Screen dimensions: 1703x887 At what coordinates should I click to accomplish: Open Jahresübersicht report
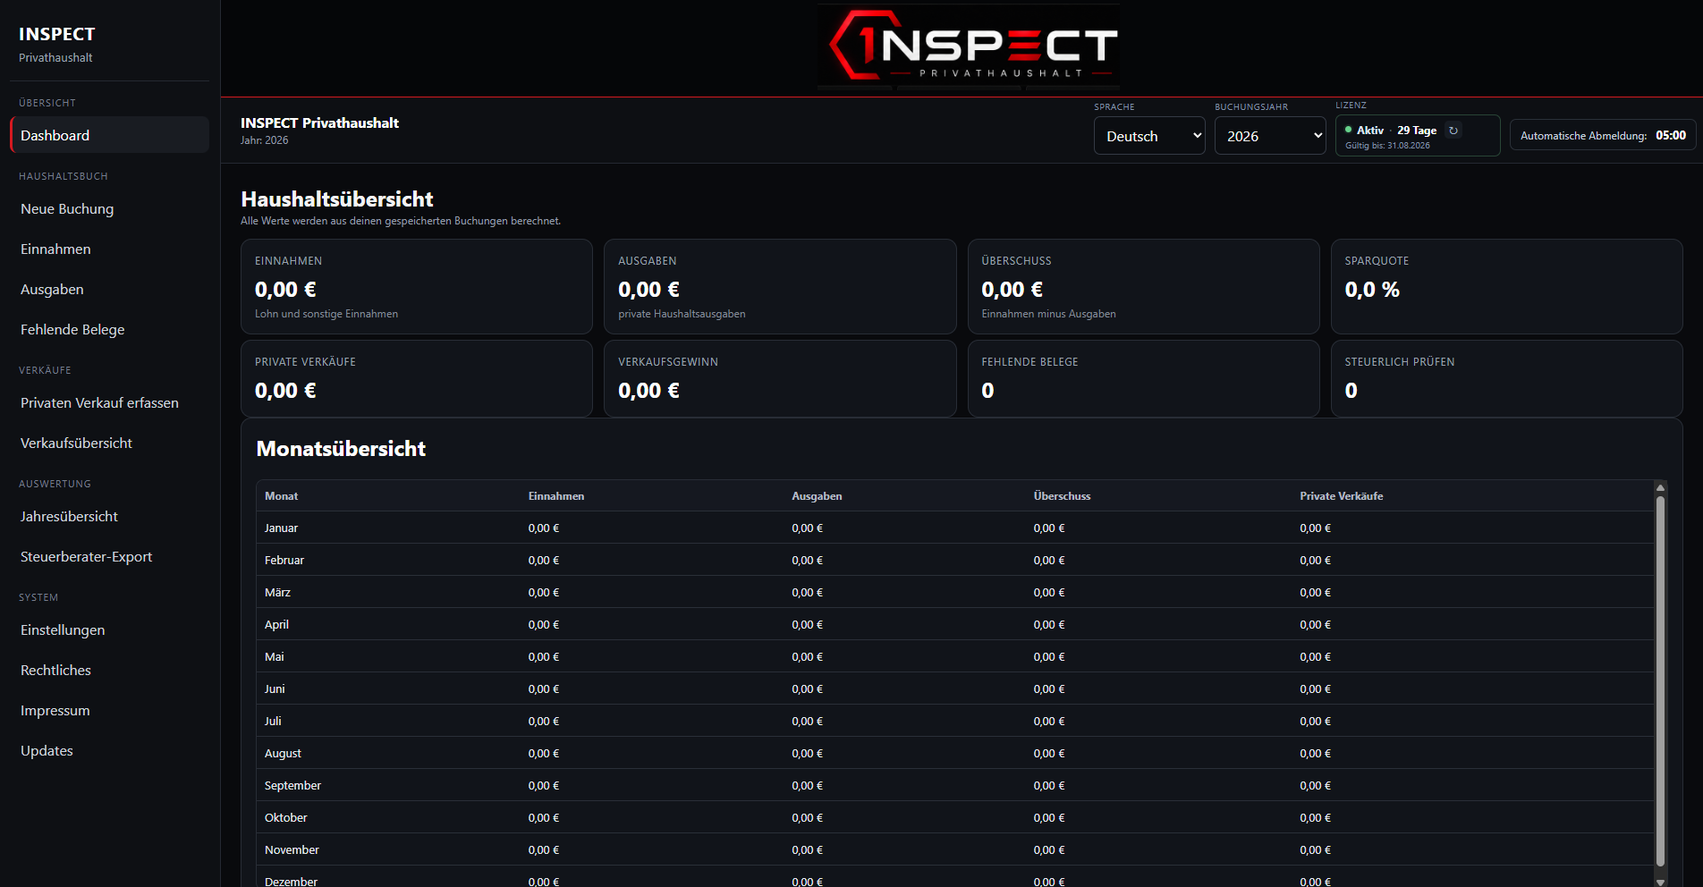coord(109,516)
